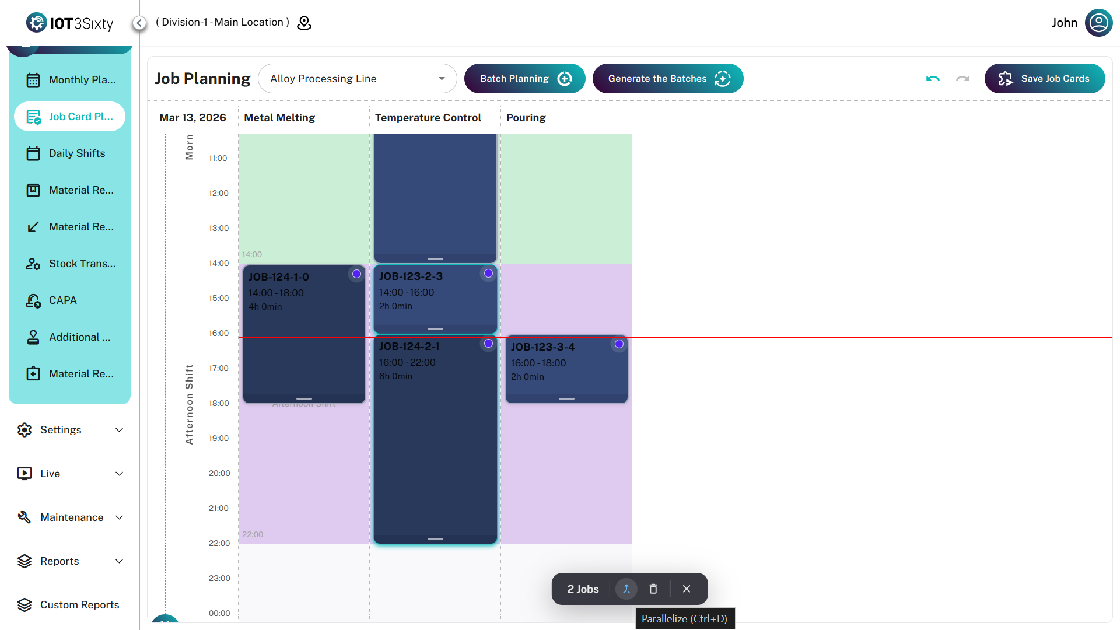Screen dimensions: 1120x630
Task: Open Daily Shifts in sidebar
Action: (x=76, y=153)
